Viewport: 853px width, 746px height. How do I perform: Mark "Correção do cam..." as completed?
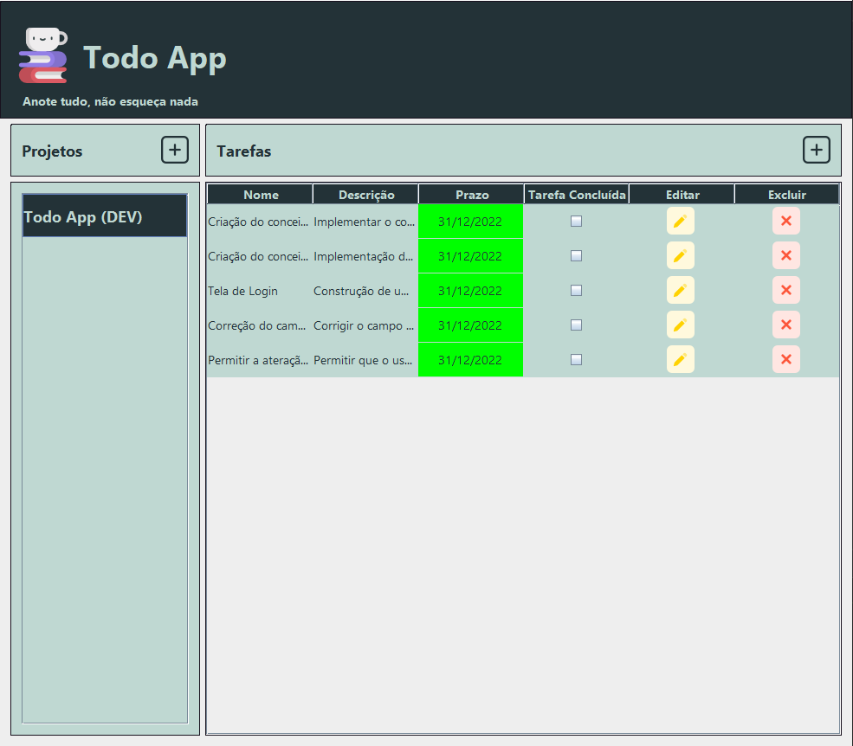(x=576, y=325)
